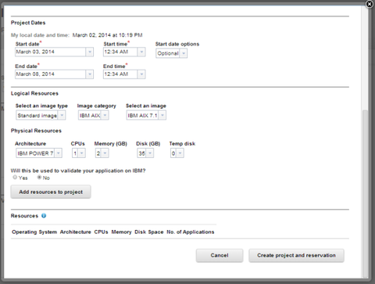Click the Memory column header

pos(121,232)
